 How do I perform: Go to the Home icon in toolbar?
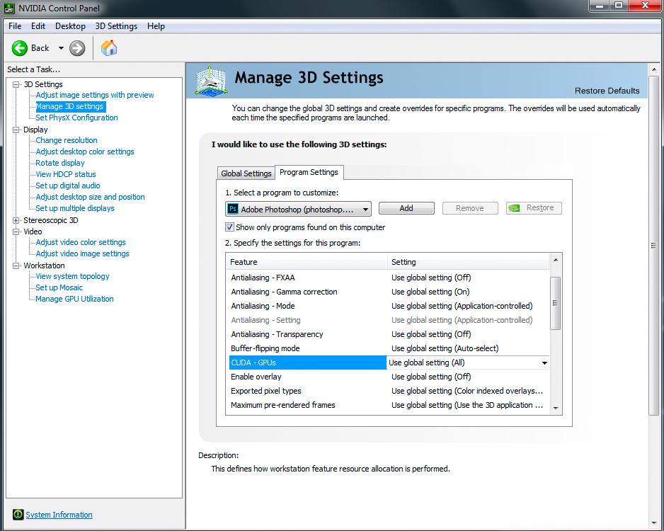(109, 48)
